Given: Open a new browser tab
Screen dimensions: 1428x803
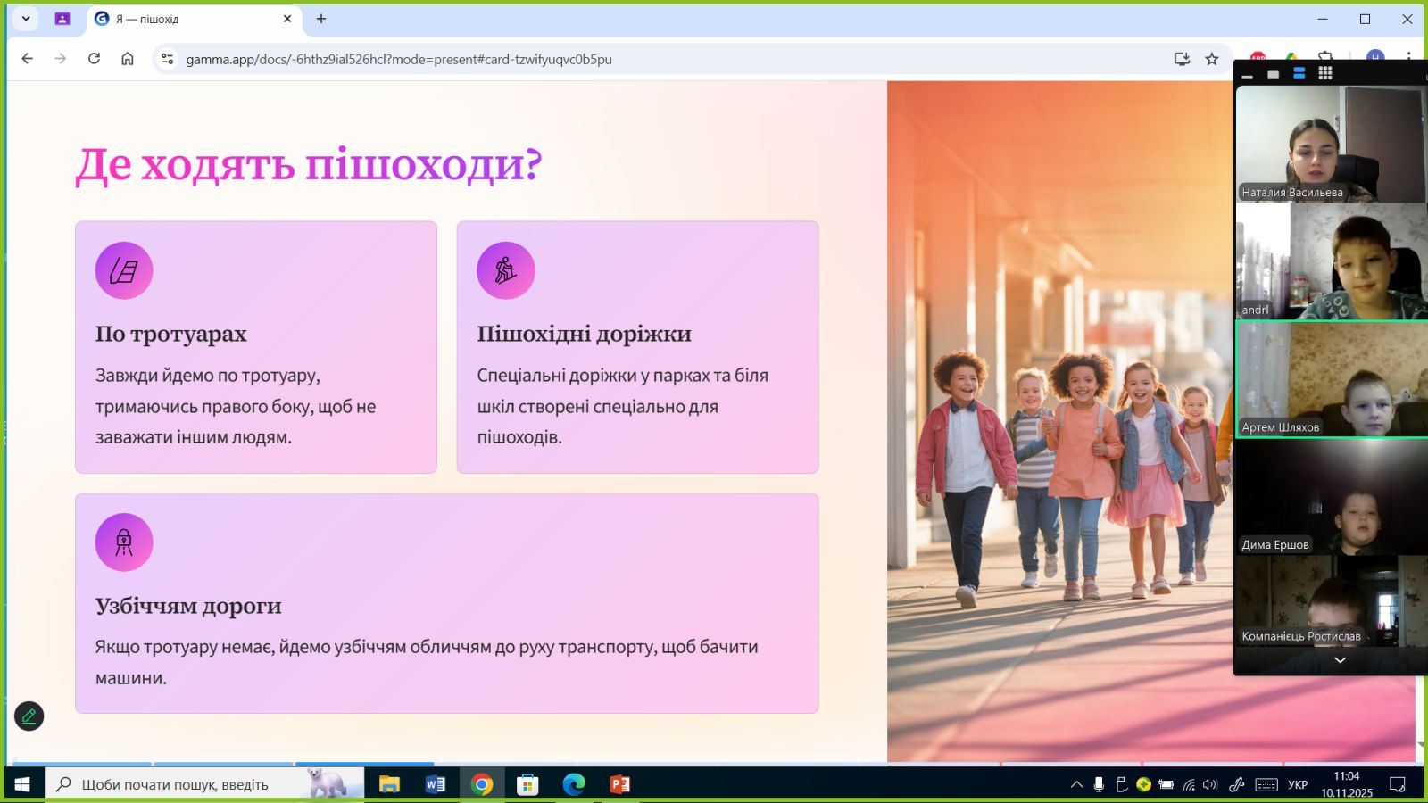Looking at the screenshot, I should pos(321,19).
